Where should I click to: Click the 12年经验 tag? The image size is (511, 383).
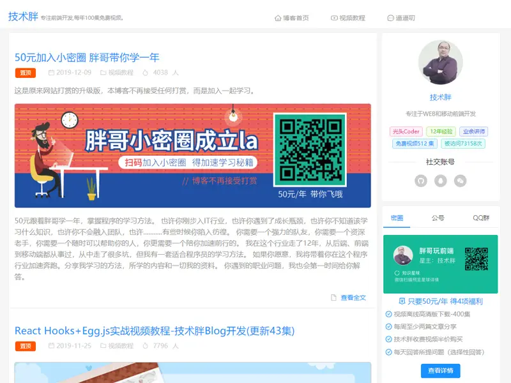(x=441, y=131)
